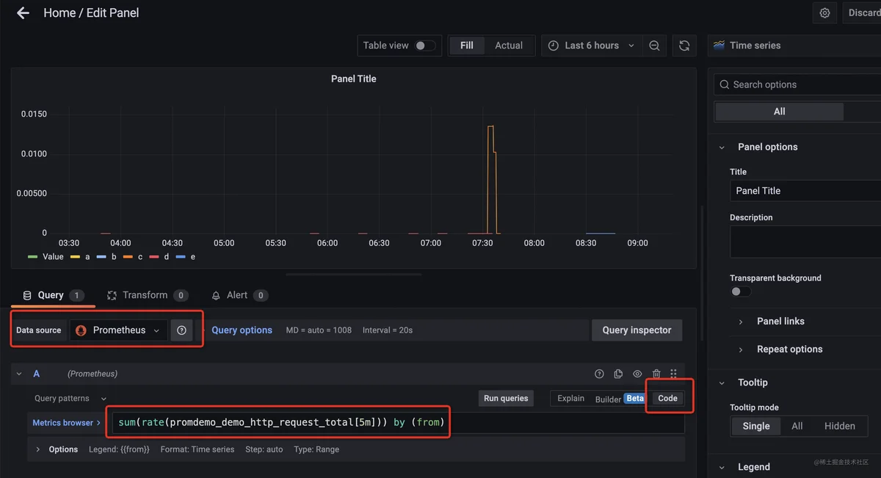Toggle the Explain option

(x=570, y=399)
